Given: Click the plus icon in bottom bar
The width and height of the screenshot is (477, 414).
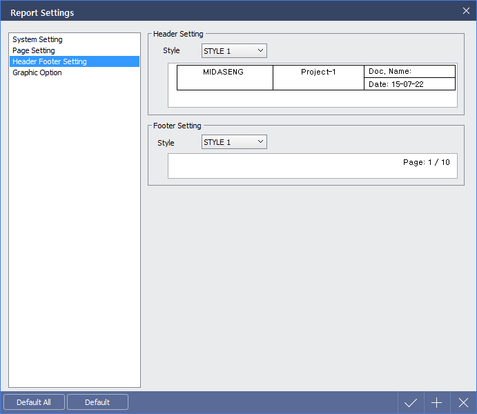Looking at the screenshot, I should (436, 403).
